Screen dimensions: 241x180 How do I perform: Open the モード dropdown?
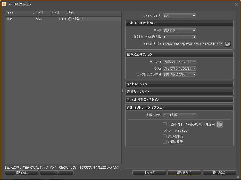click(194, 31)
